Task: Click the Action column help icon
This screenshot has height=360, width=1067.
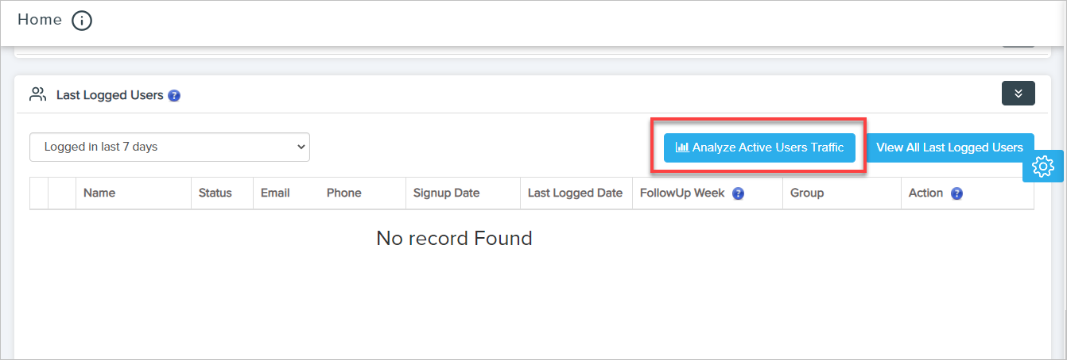Action: click(x=956, y=193)
